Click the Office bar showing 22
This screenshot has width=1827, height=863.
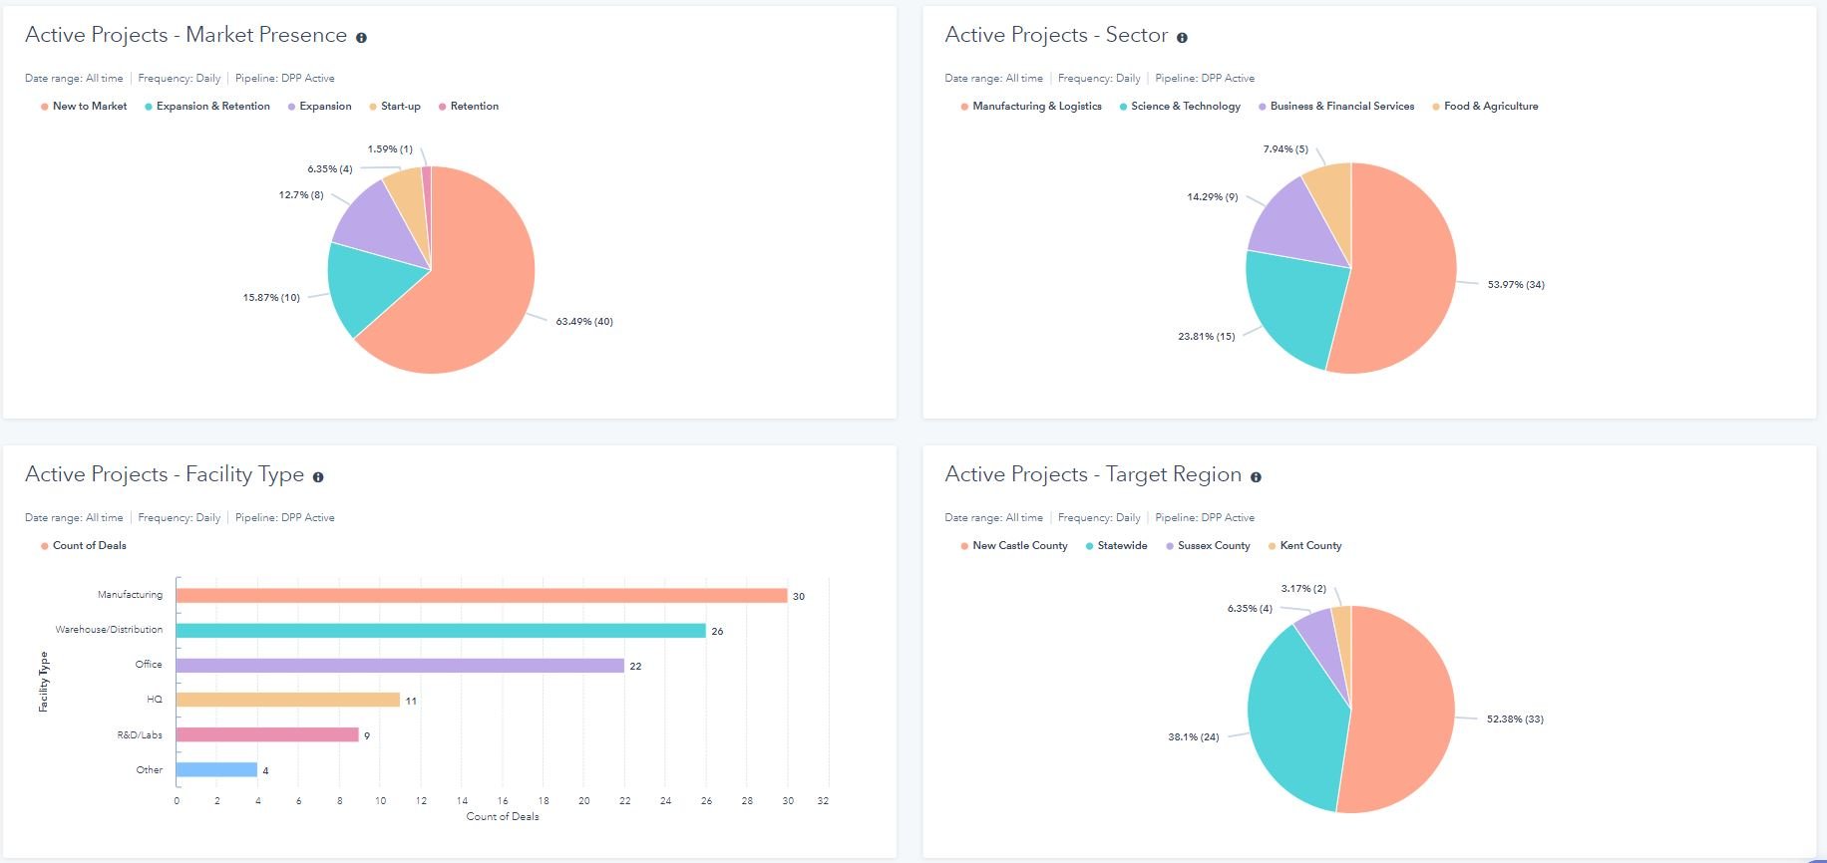[400, 666]
